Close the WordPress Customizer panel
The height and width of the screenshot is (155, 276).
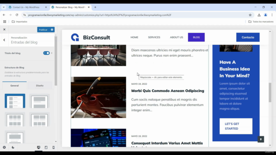[4, 30]
